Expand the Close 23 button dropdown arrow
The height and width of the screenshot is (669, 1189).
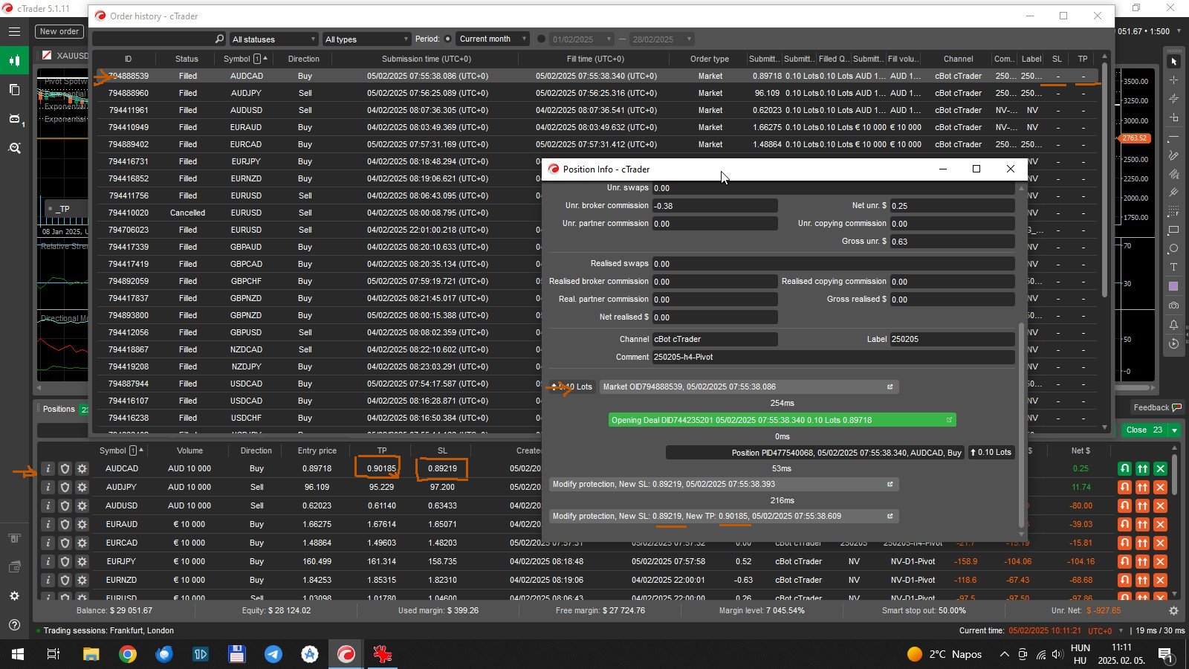coord(1174,430)
